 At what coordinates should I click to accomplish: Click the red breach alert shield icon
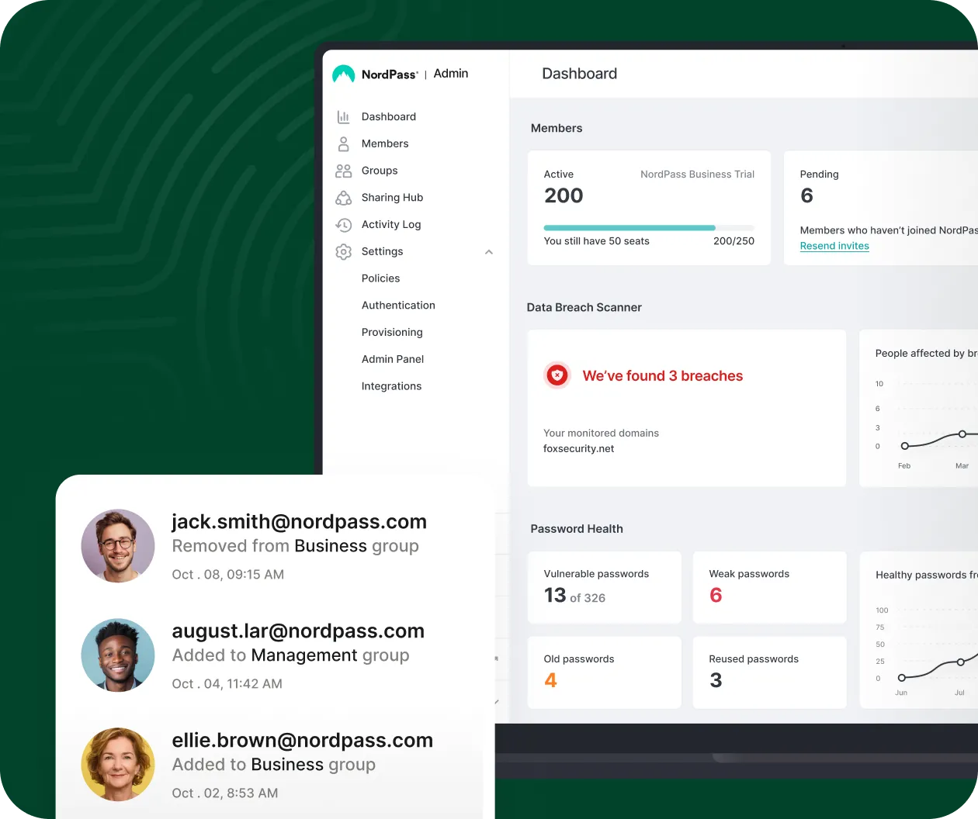[557, 375]
